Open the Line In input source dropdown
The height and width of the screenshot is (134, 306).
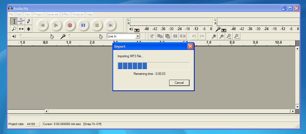tap(138, 36)
